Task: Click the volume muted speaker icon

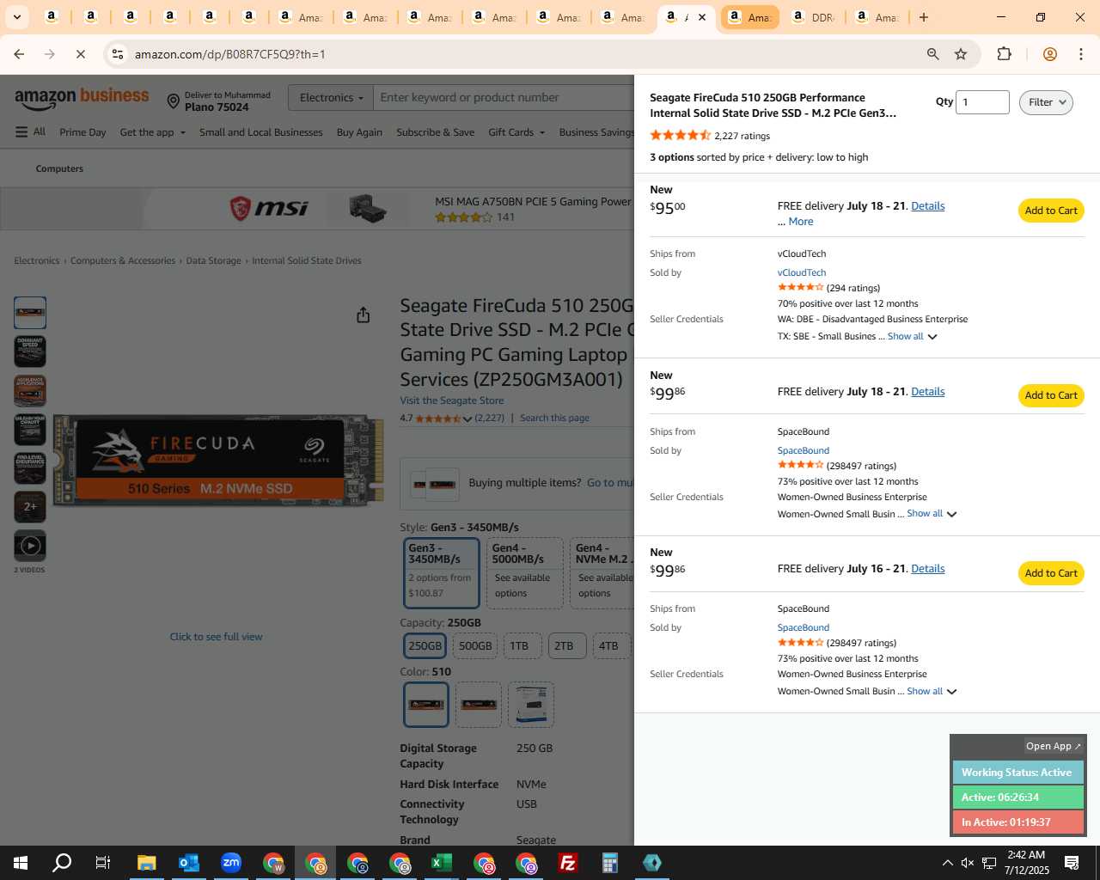Action: pos(968,863)
